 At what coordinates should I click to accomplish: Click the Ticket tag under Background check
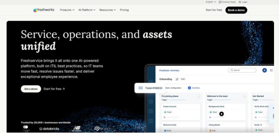[x=213, y=112]
